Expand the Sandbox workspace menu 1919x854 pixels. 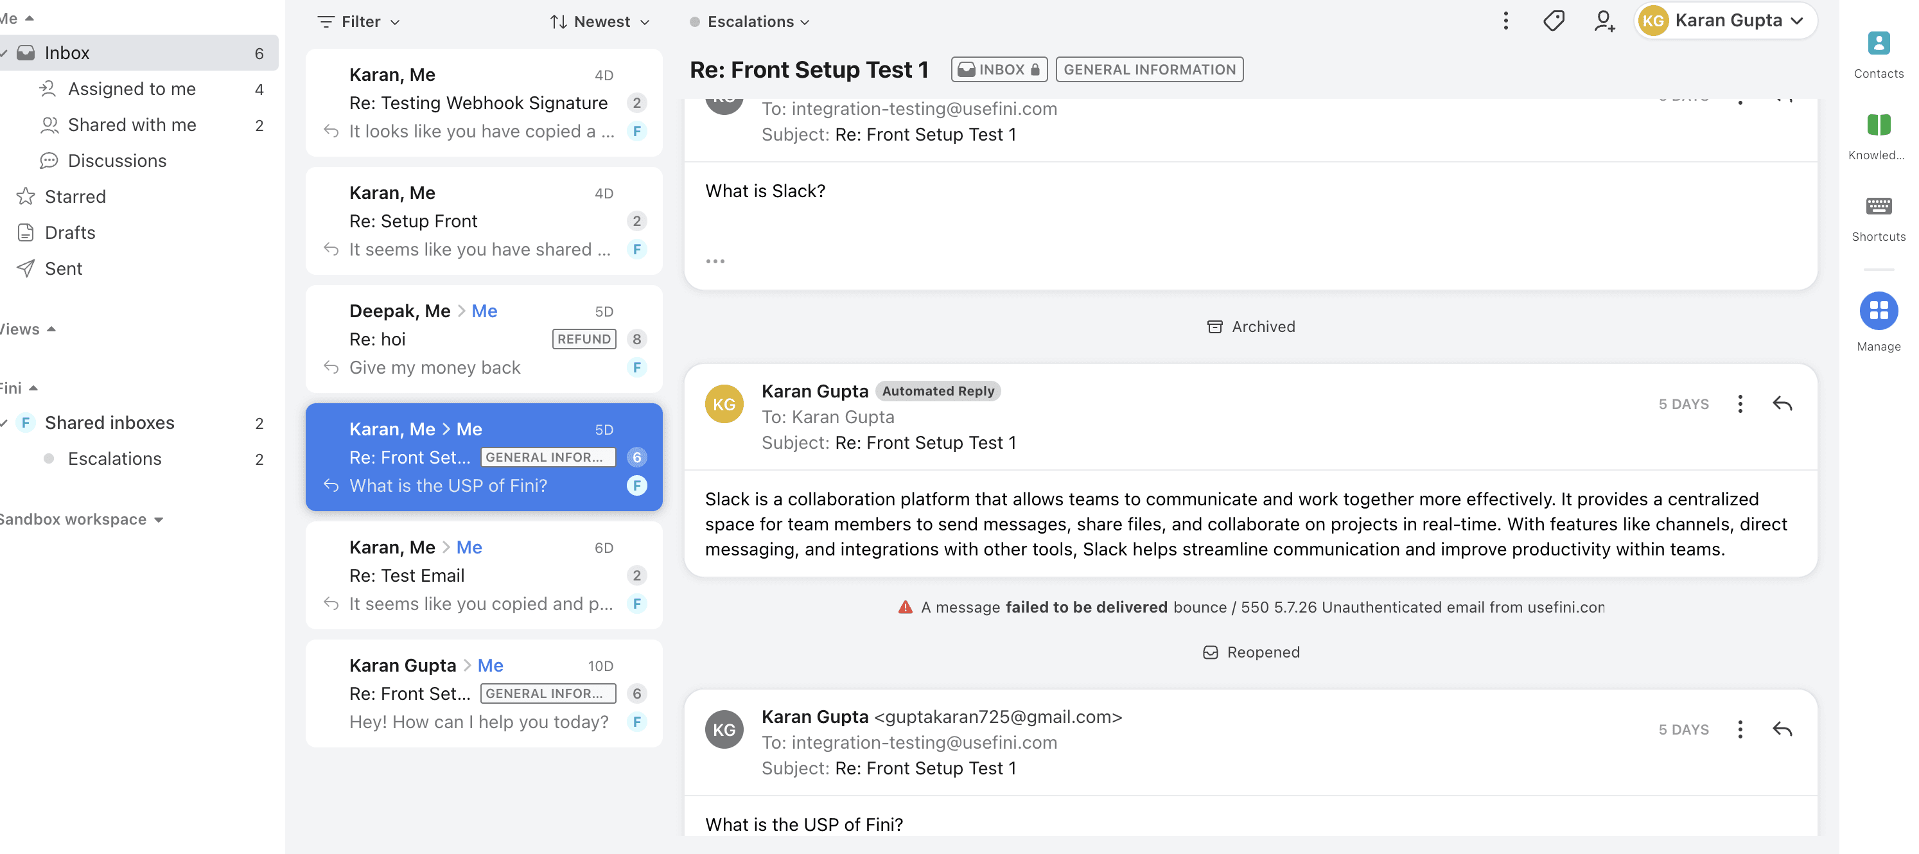[x=159, y=519]
